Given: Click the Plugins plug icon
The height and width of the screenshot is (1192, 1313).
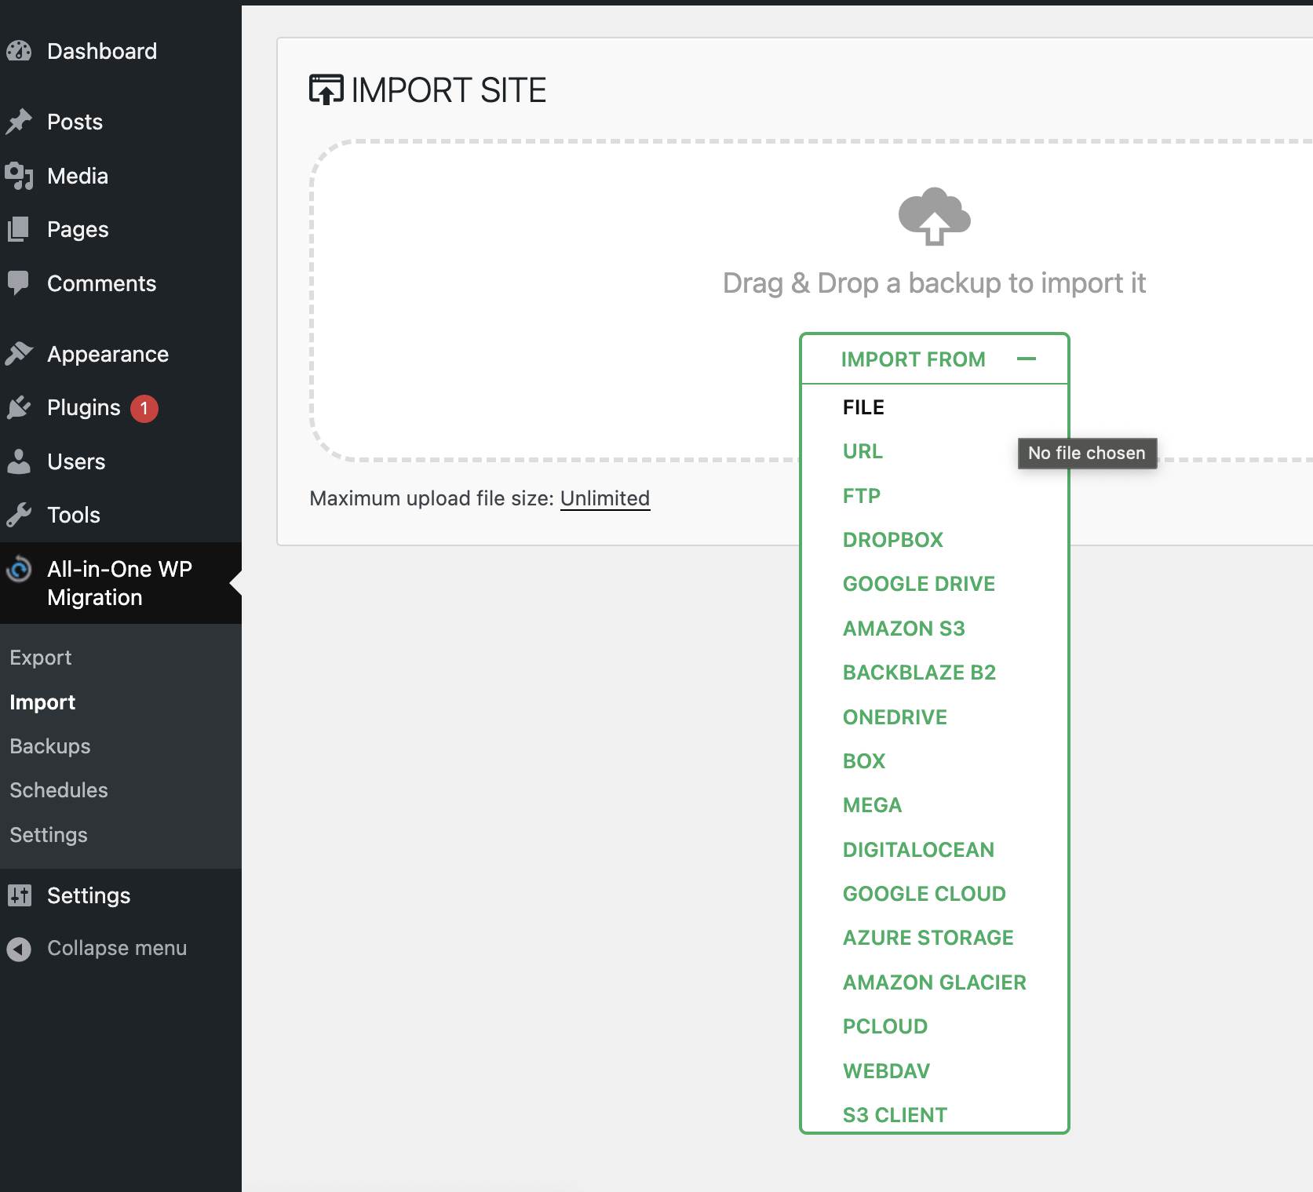Looking at the screenshot, I should 19,407.
